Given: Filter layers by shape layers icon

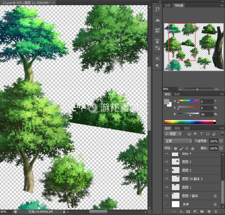Looking at the screenshot, I should pos(208,134).
